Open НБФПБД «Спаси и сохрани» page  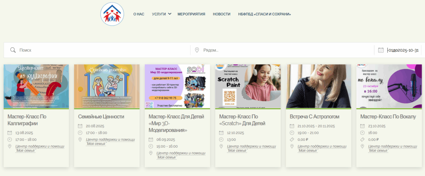tap(264, 14)
